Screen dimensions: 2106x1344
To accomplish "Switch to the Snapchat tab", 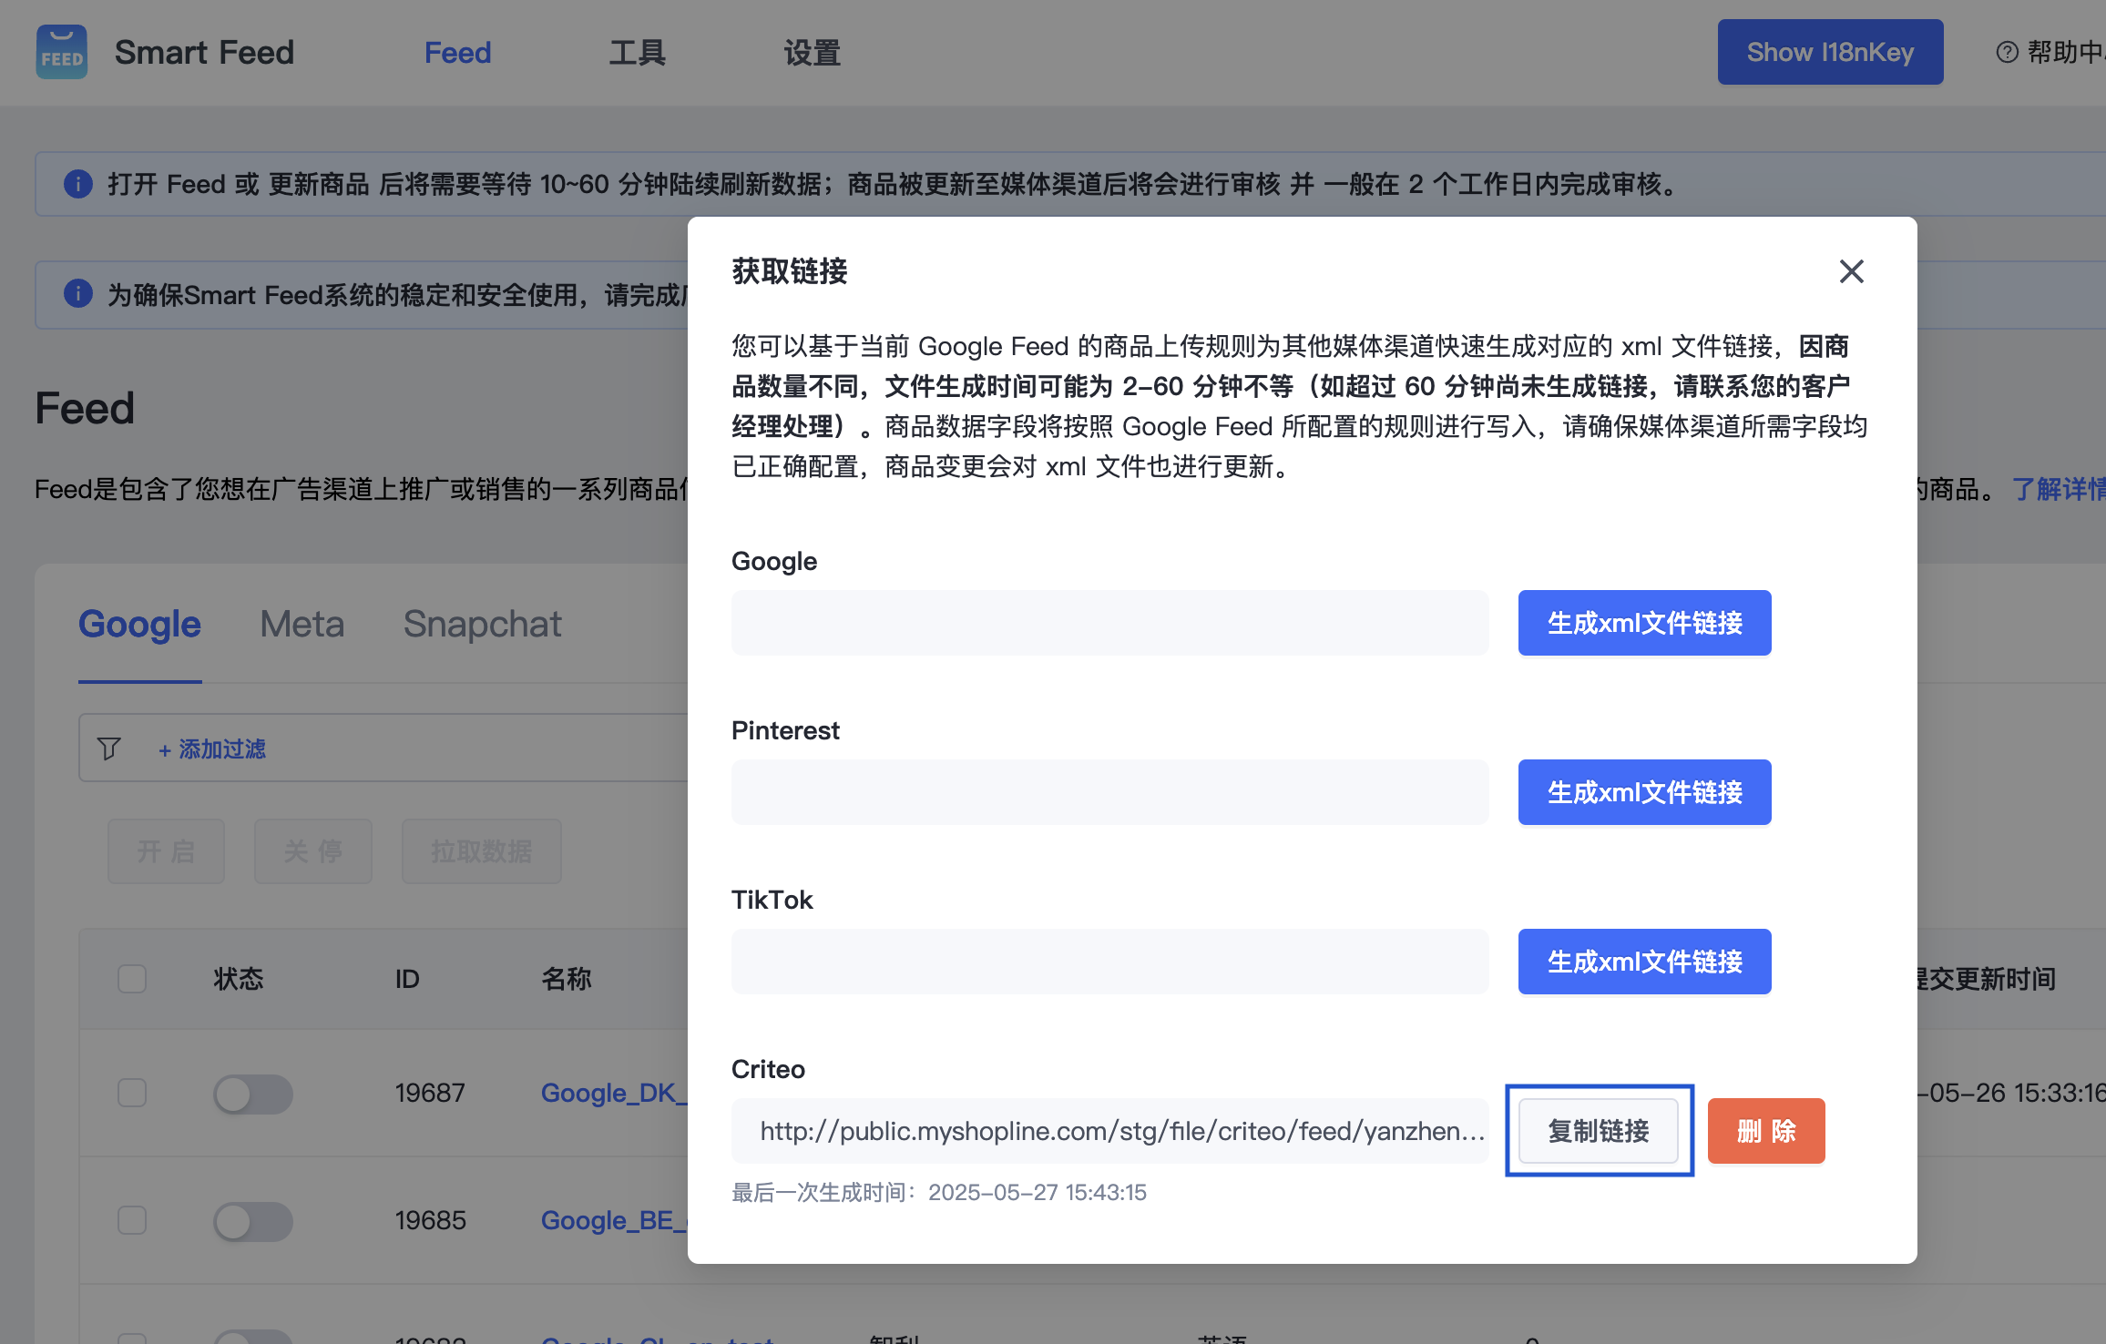I will pos(482,624).
